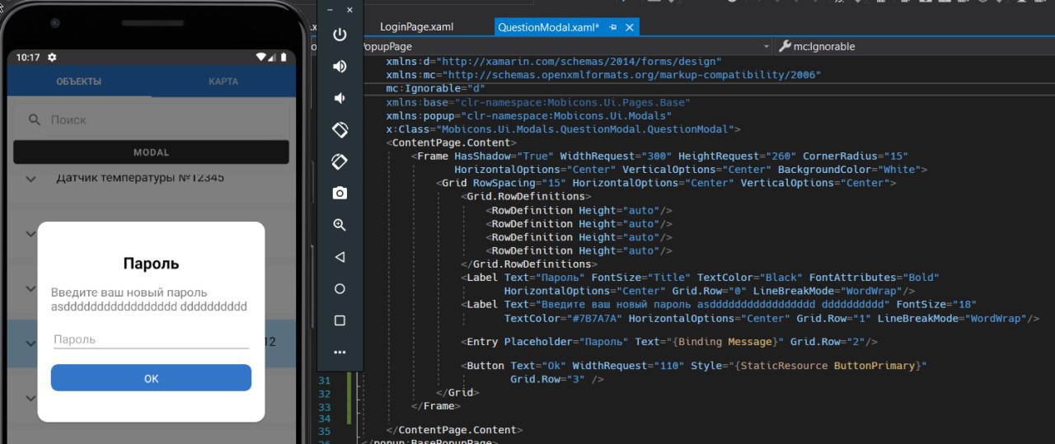The width and height of the screenshot is (1055, 444).
Task: Expand the Датчик температуры №12345 row chevron
Action: [31, 179]
